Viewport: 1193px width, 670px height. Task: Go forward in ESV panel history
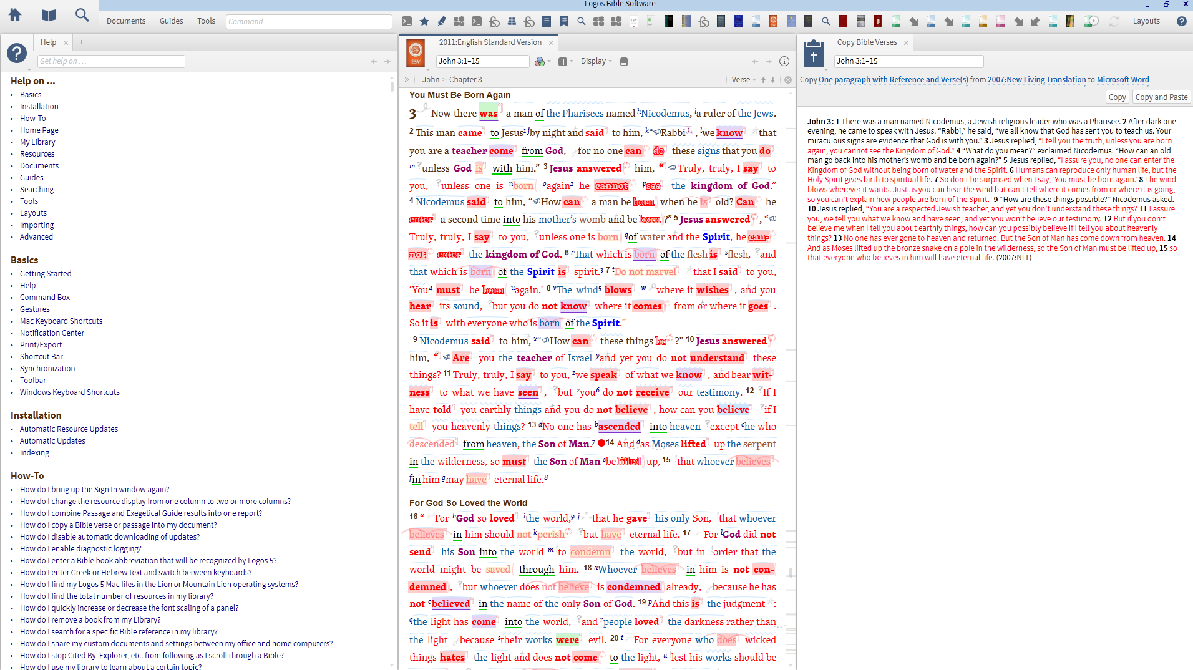[x=769, y=61]
